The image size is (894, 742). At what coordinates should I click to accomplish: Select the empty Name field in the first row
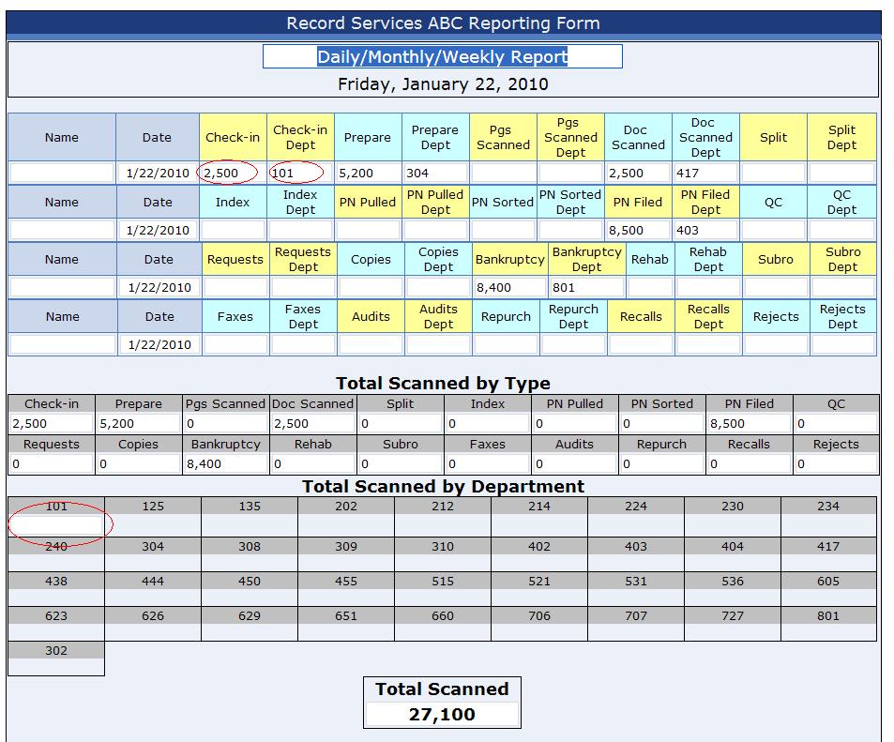60,172
